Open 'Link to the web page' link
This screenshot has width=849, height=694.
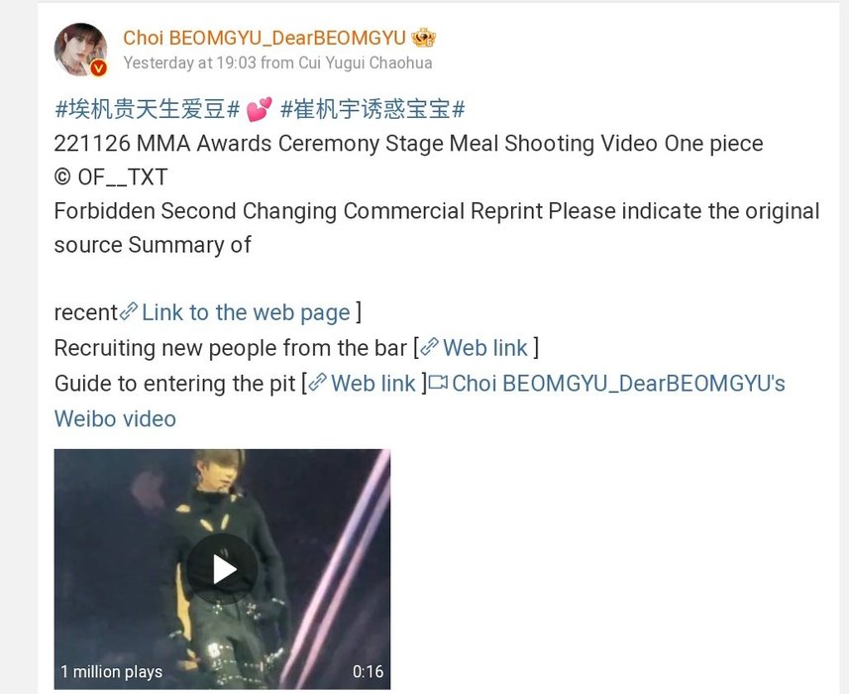[x=246, y=312]
